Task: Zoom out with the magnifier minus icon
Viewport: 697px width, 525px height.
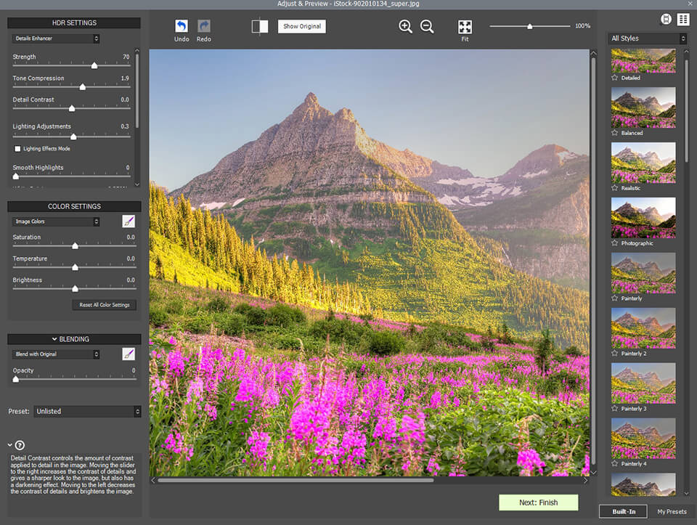Action: pos(427,26)
